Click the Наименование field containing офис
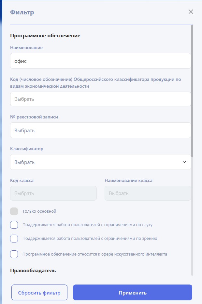Screen dimensions: 202x304 [x=101, y=61]
